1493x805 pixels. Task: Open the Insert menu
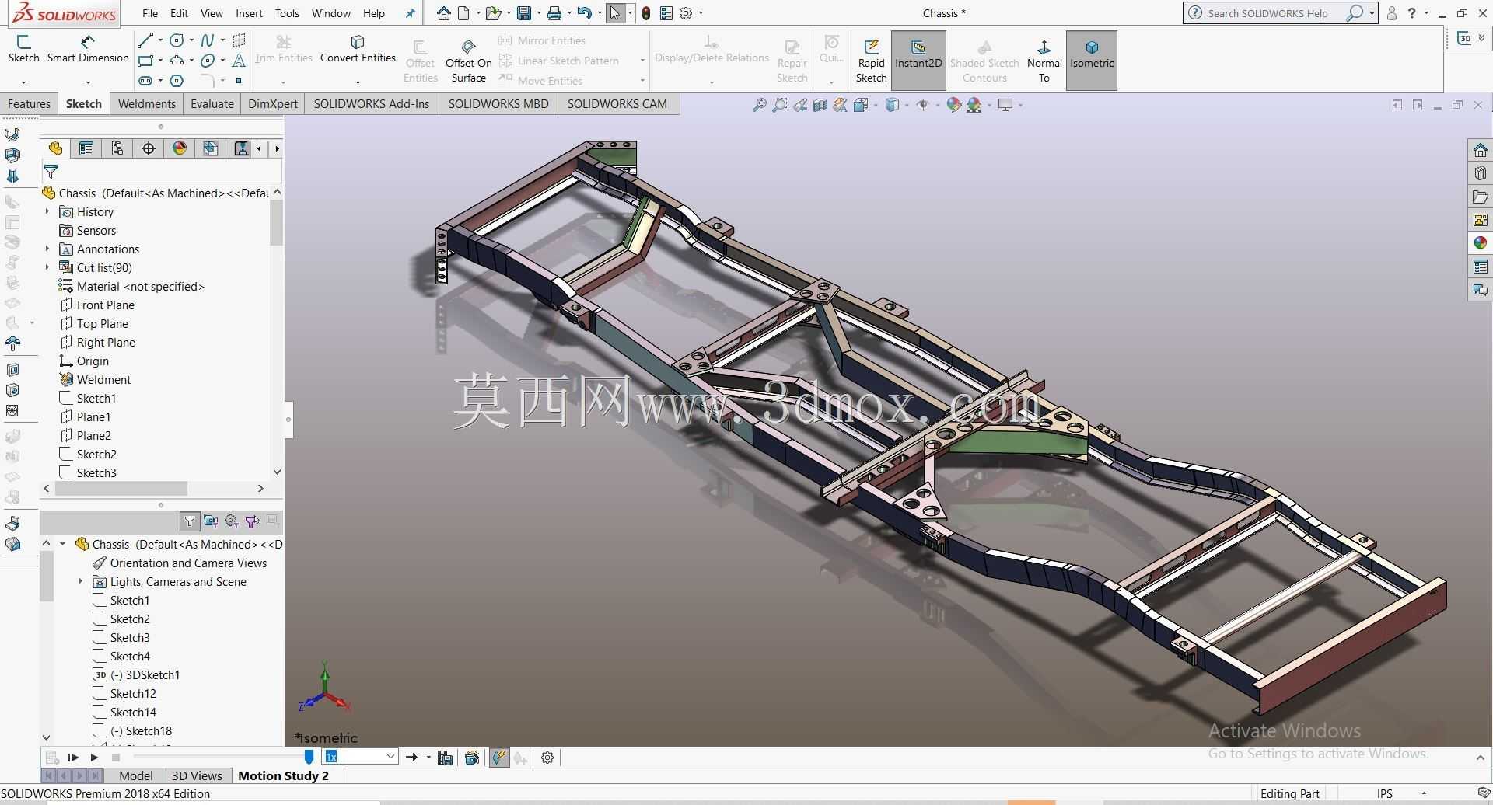tap(249, 13)
